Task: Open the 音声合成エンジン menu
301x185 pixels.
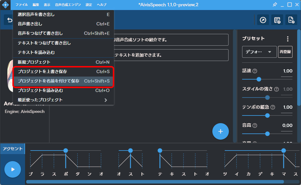Action: 68,5
